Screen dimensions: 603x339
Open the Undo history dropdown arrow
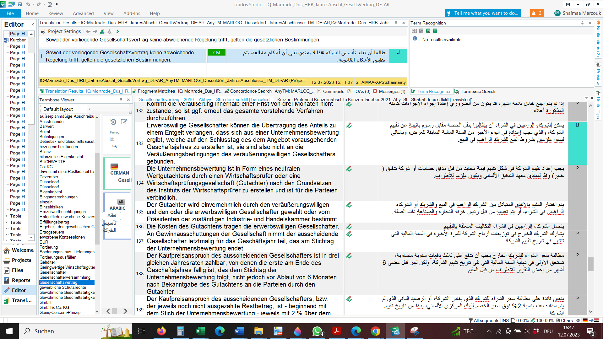pyautogui.click(x=33, y=4)
